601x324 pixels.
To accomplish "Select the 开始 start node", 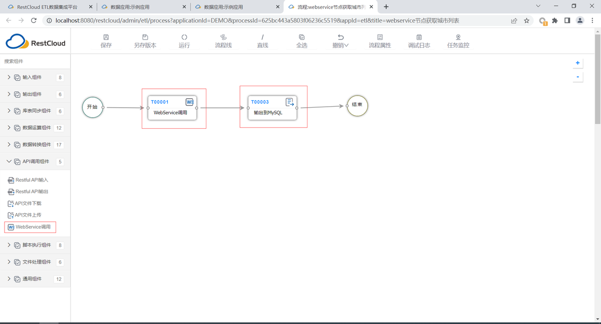I will [93, 107].
